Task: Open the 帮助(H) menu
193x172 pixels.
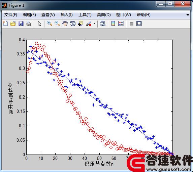Action: click(x=143, y=15)
